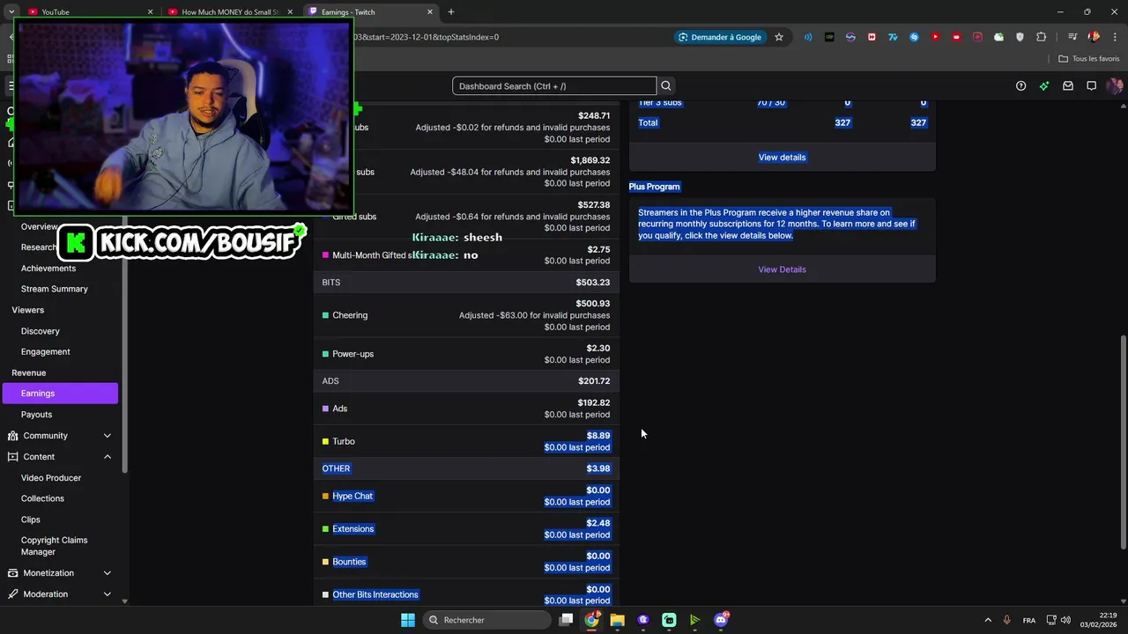The image size is (1128, 634).
Task: Open the Chrome tab search dropdown arrow
Action: [11, 11]
